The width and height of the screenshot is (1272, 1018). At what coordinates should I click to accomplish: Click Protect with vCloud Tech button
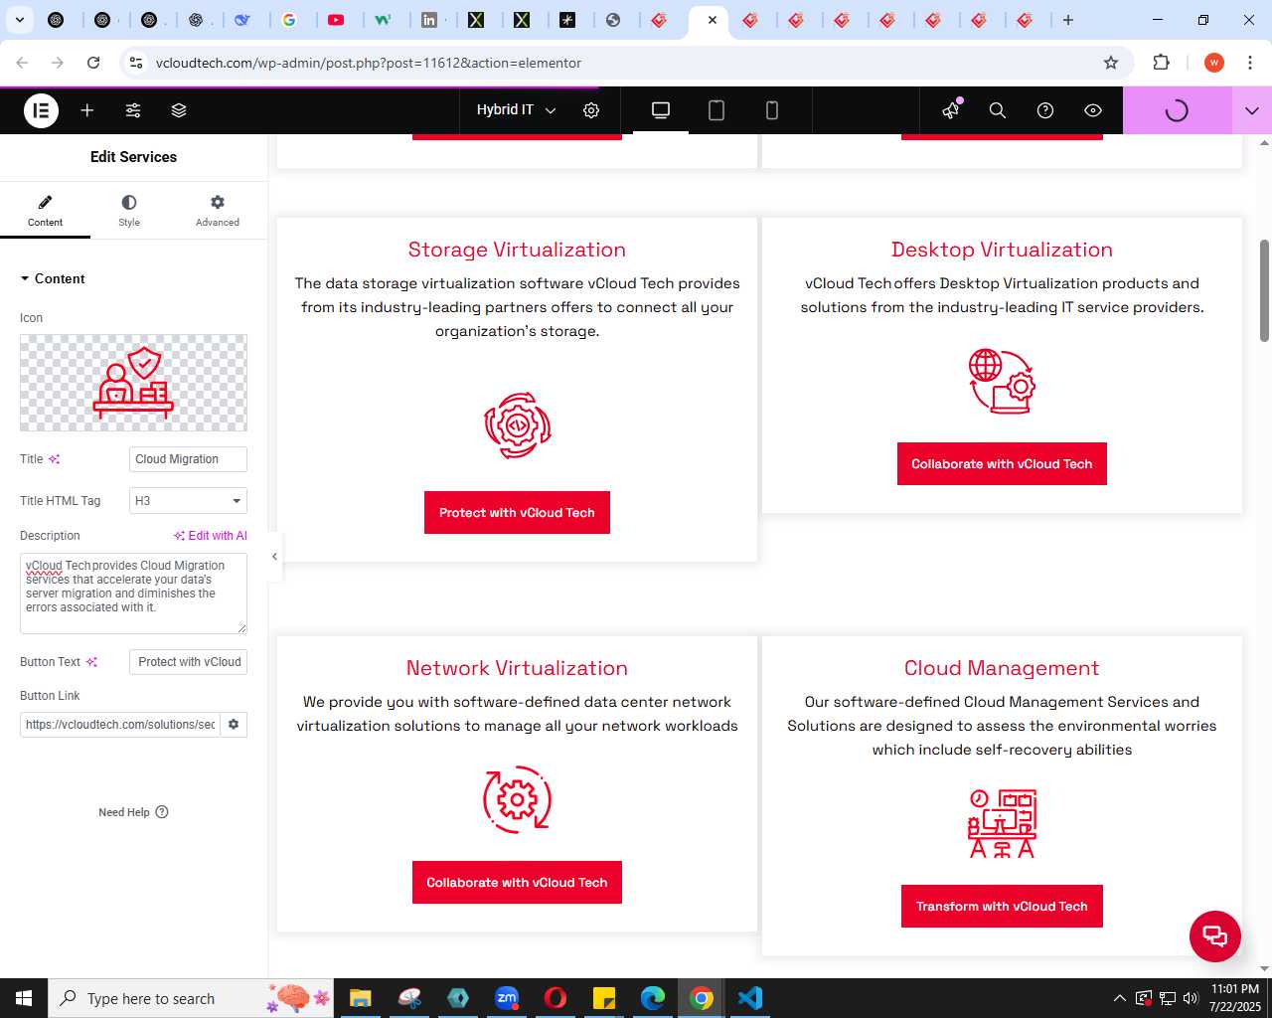pos(517,513)
